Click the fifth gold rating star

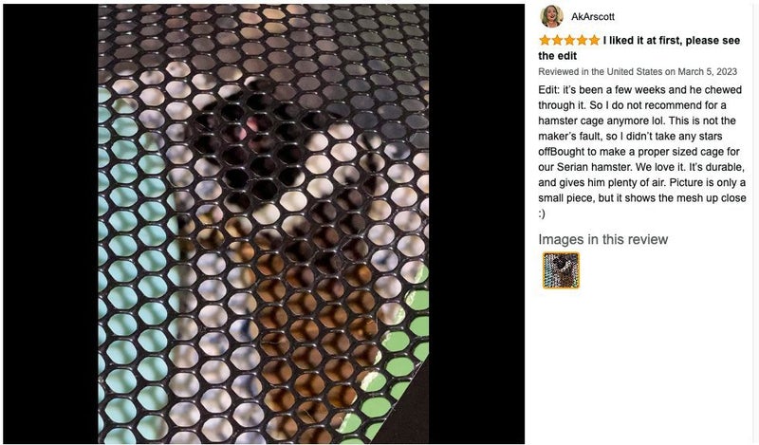(x=594, y=40)
